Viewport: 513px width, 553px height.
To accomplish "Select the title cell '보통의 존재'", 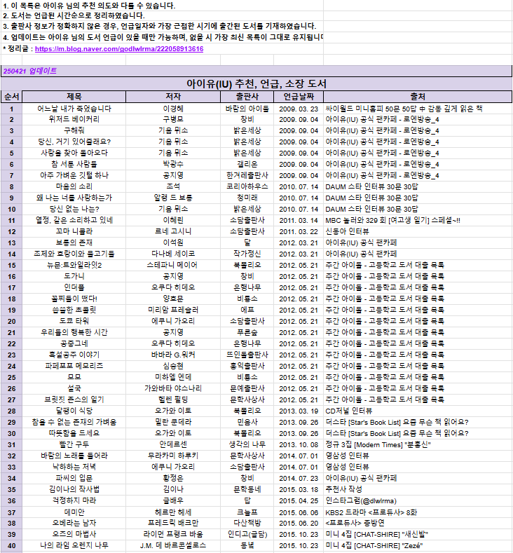I will 74,243.
